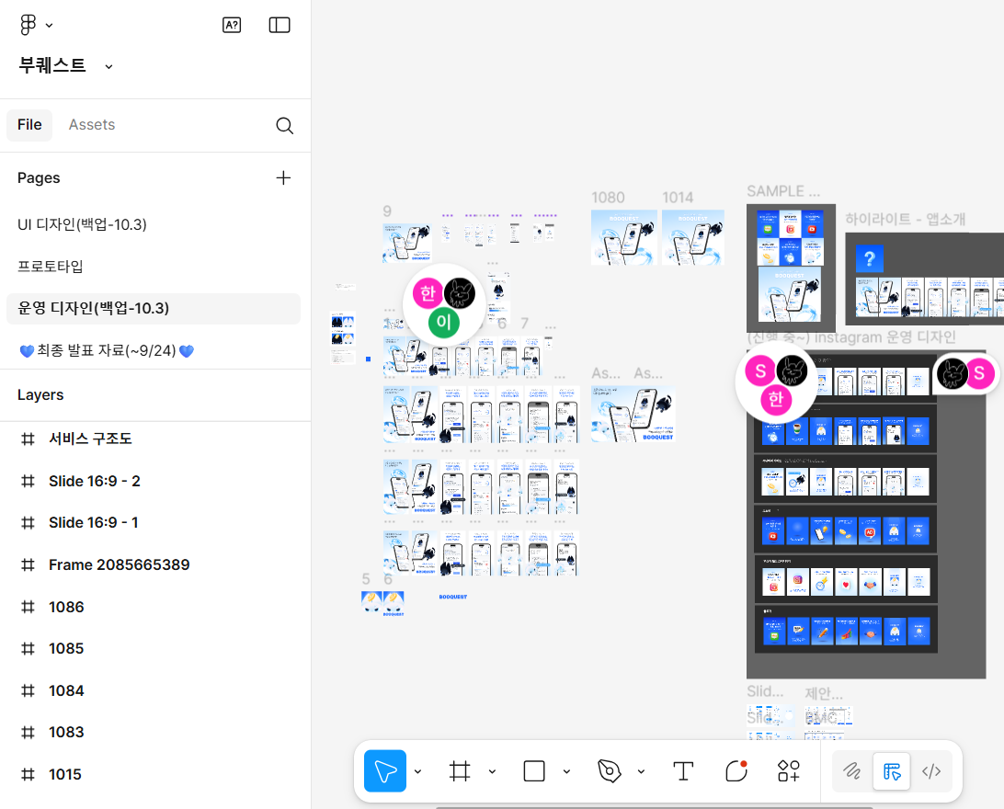Viewport: 1004px width, 809px height.
Task: Select the 서비스 구조도 layer
Action: pyautogui.click(x=90, y=439)
